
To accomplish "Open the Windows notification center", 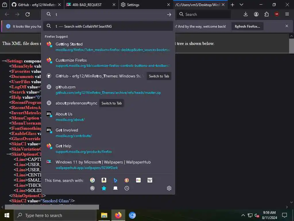I will coord(285,215).
